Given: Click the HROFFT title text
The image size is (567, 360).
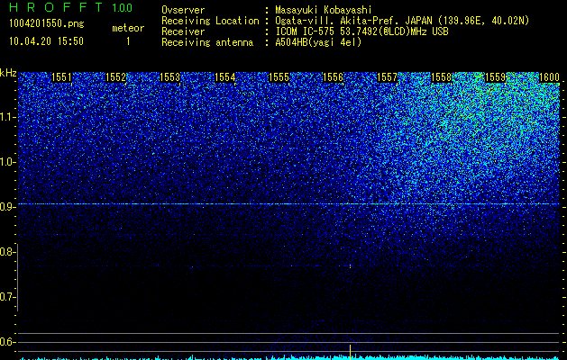Looking at the screenshot, I should coord(56,7).
